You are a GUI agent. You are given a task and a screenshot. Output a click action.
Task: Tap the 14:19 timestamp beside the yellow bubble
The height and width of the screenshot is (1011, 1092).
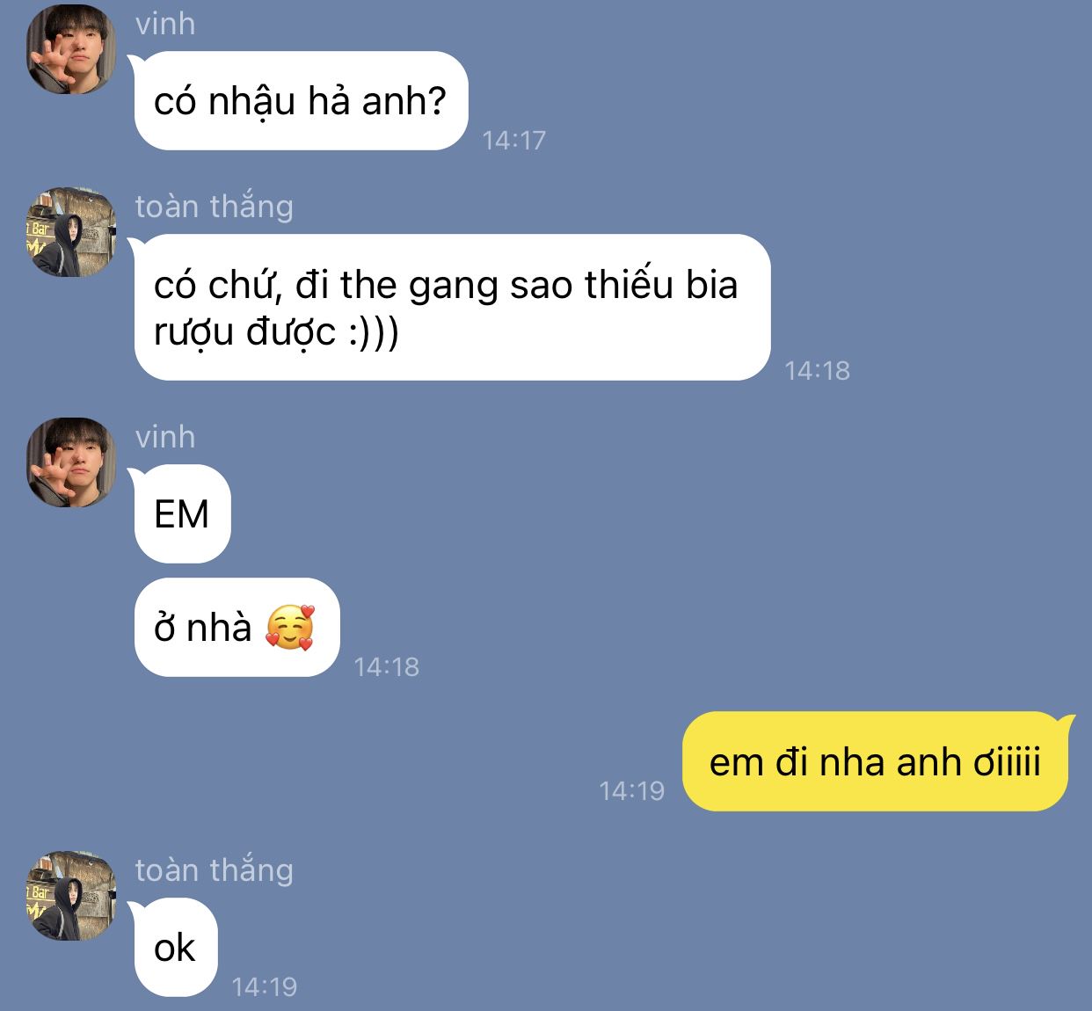pos(632,790)
